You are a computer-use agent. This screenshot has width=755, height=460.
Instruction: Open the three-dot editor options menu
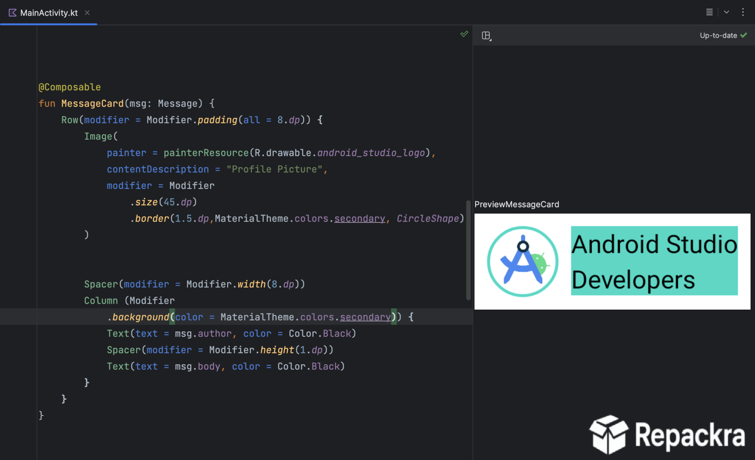(743, 12)
